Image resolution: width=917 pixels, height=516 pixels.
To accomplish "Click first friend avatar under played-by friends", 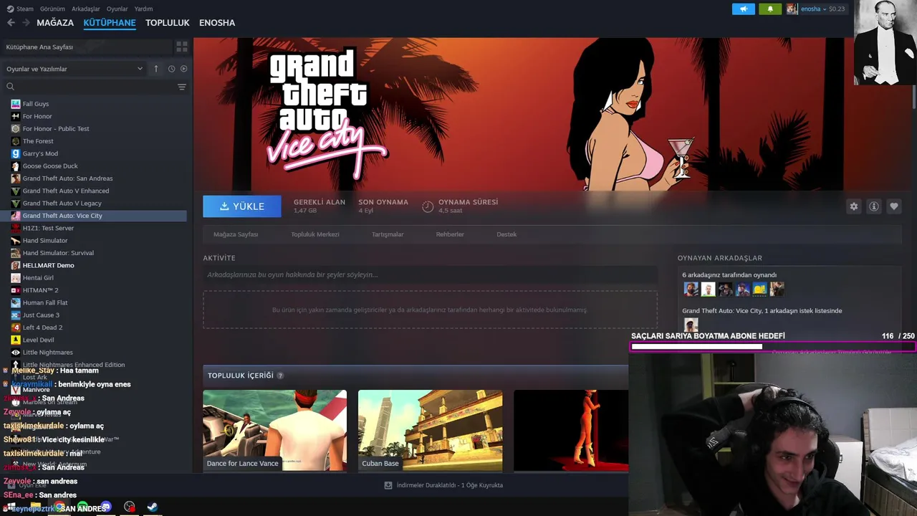I will tap(691, 289).
